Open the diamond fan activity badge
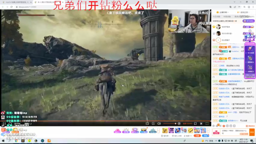256x144 pixels. 135,131
